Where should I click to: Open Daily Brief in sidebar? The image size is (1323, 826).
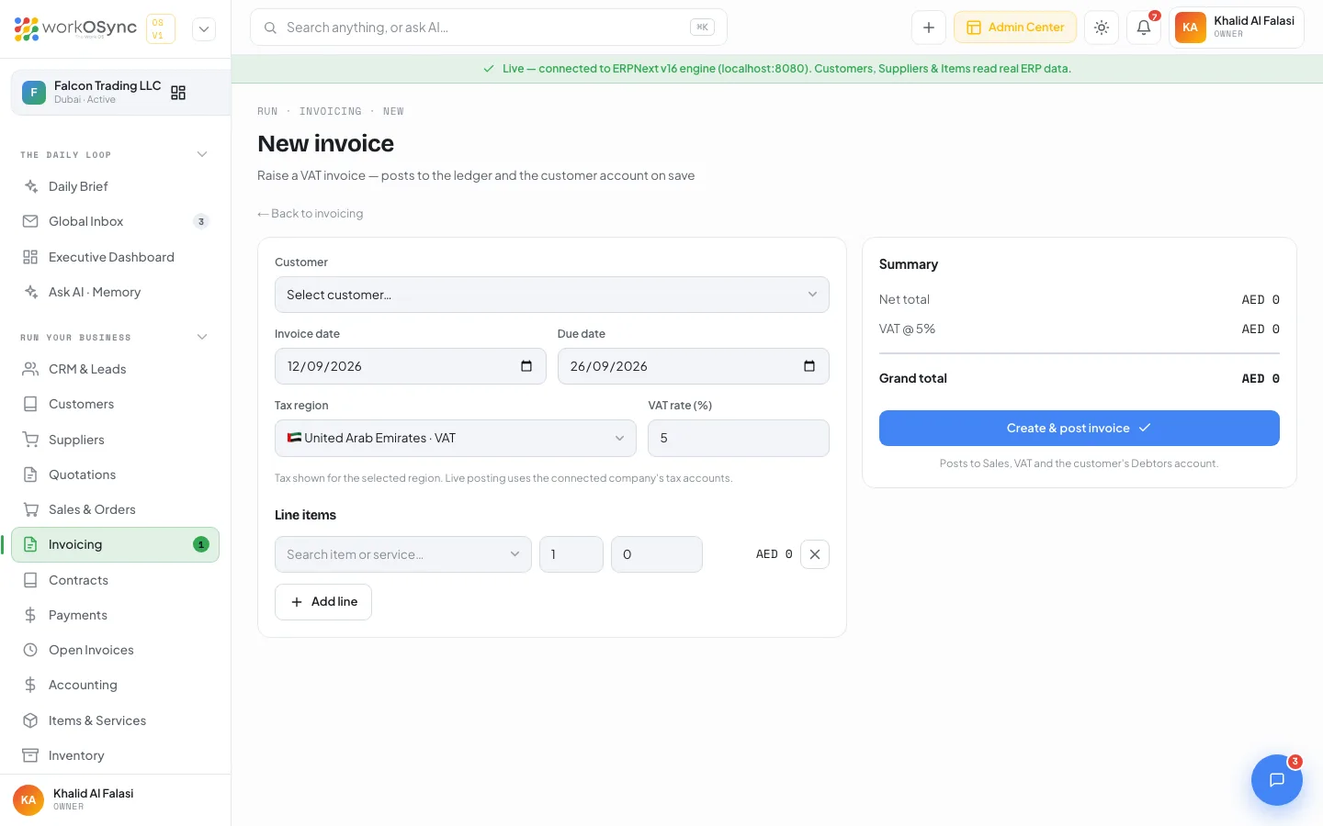(x=115, y=186)
